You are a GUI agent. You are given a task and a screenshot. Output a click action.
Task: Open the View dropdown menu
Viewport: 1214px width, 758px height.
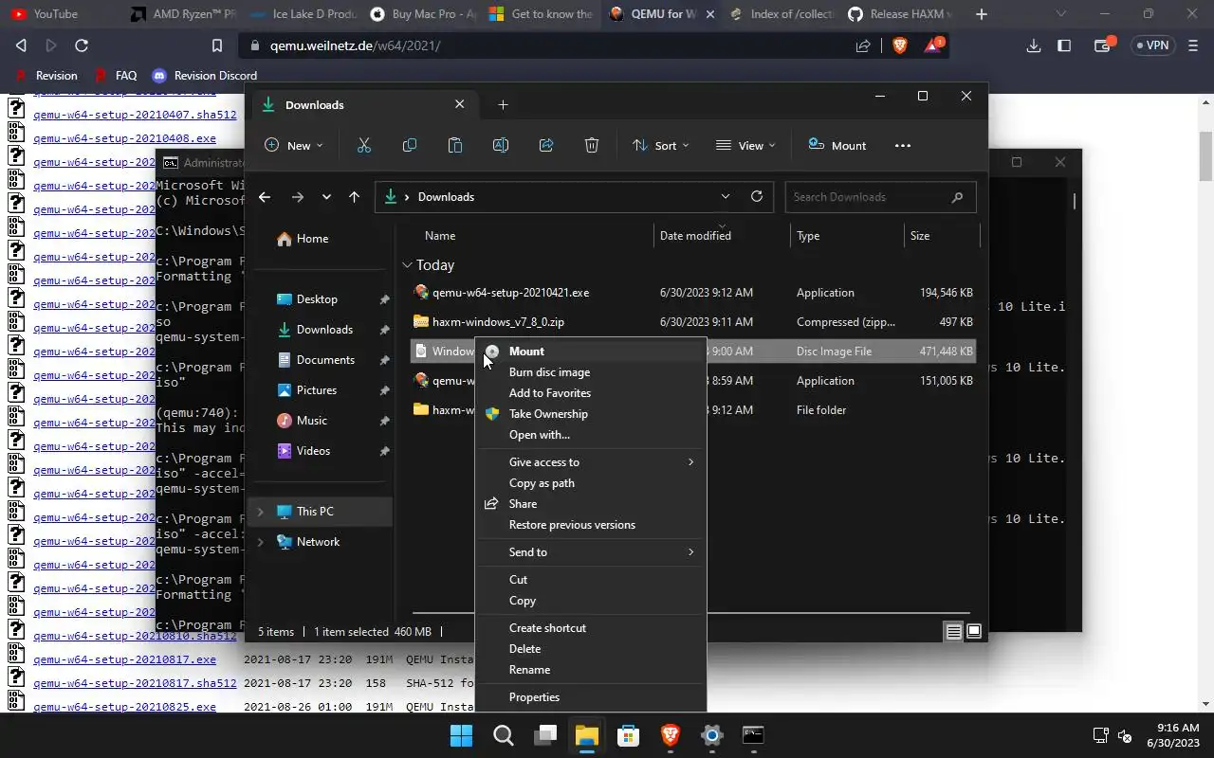click(745, 145)
